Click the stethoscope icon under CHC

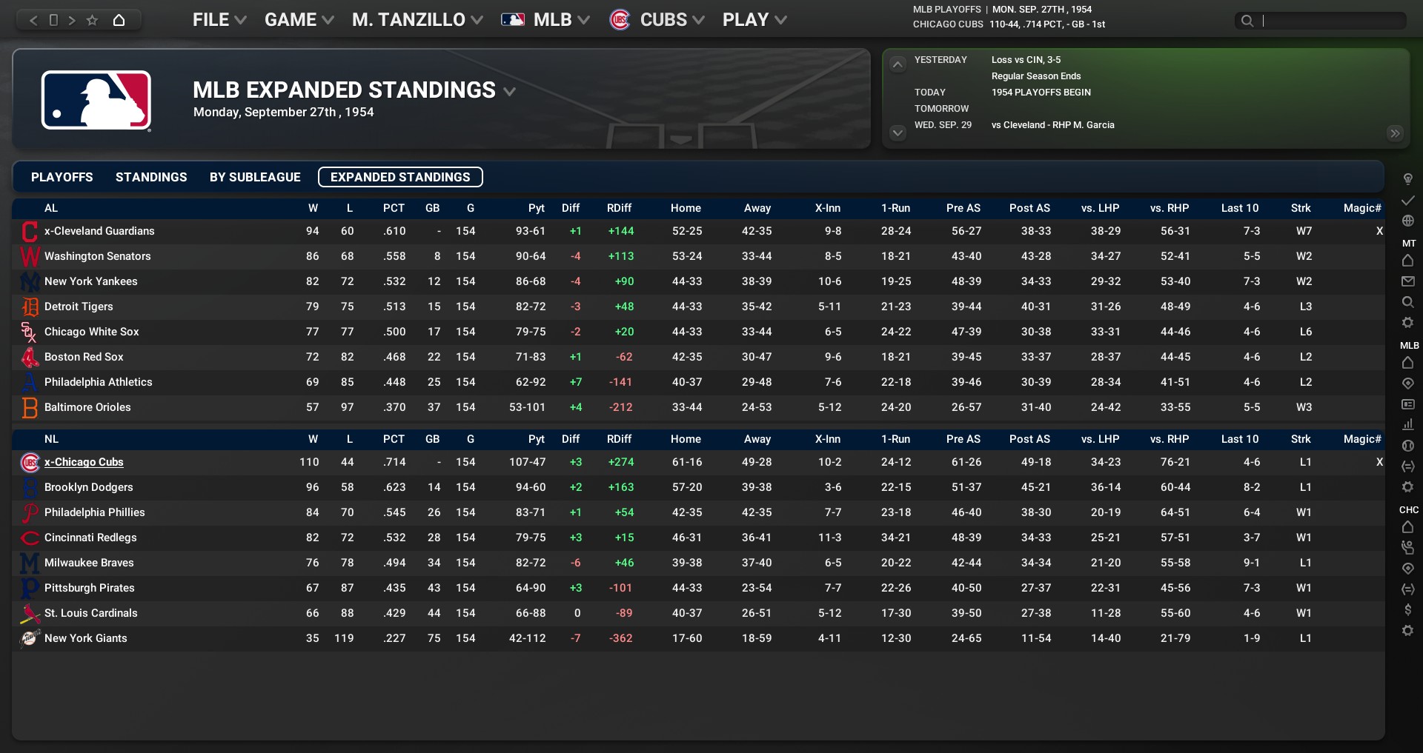point(1407,548)
